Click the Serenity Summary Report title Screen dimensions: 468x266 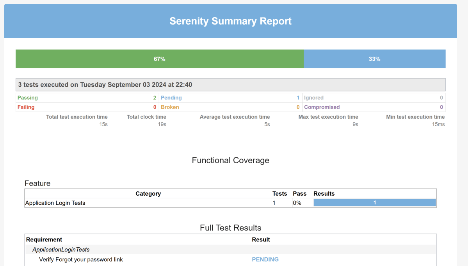[230, 21]
